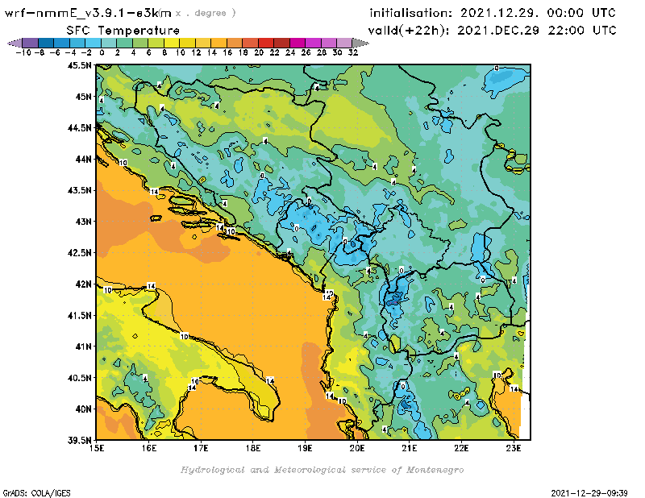
Task: Click the teal swatch between 0 and 2
Action: point(109,43)
